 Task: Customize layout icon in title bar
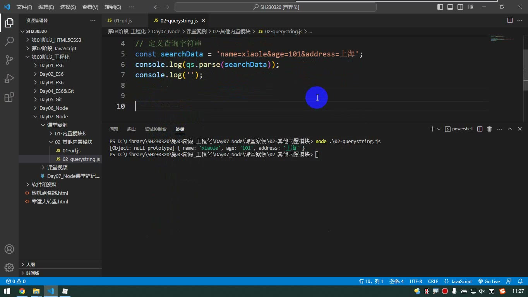[x=470, y=7]
